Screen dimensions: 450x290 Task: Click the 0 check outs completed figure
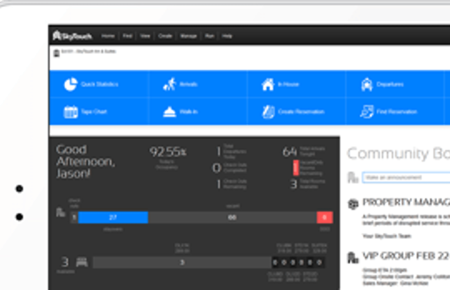click(217, 168)
